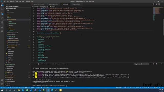Open Microsoft Edge from the taskbar
Viewport: 164px width, 92px height.
[x=52, y=90]
